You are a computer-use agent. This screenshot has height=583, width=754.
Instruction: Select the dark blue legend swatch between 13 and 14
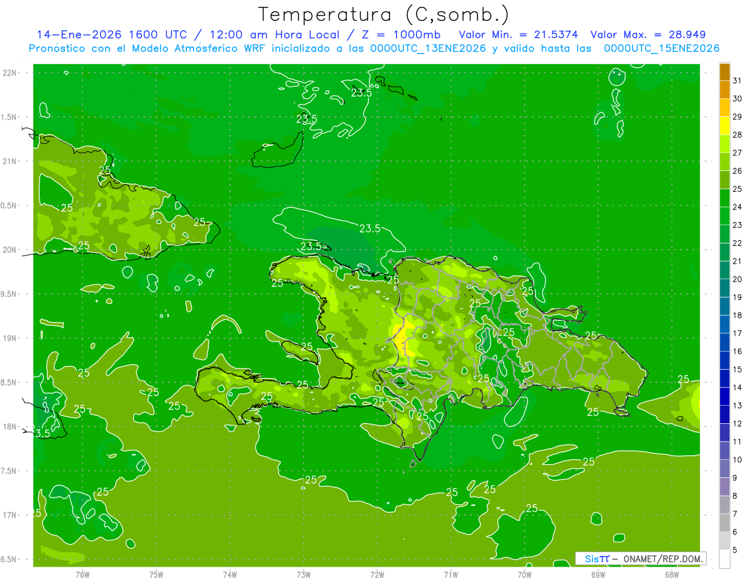(x=724, y=396)
